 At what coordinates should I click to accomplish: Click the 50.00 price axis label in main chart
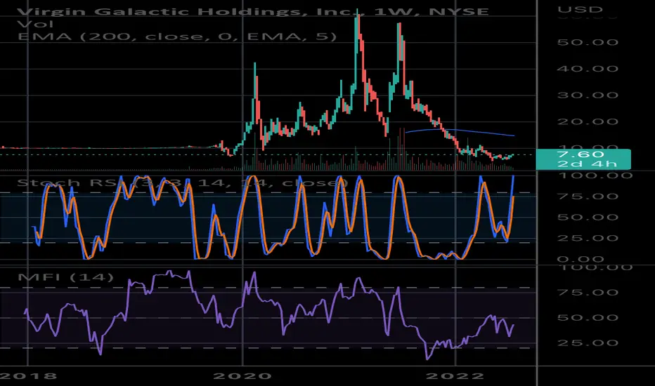pos(588,43)
